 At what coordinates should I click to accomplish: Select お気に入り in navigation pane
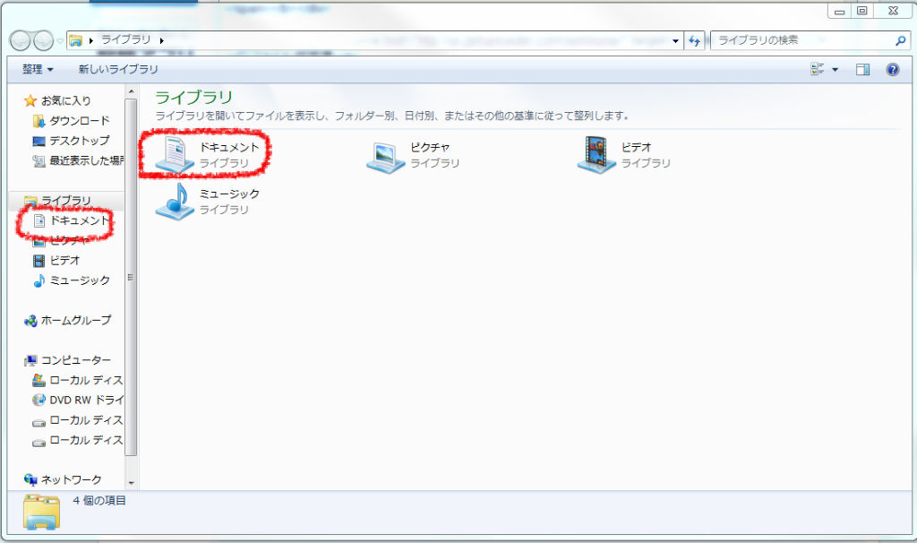(66, 100)
